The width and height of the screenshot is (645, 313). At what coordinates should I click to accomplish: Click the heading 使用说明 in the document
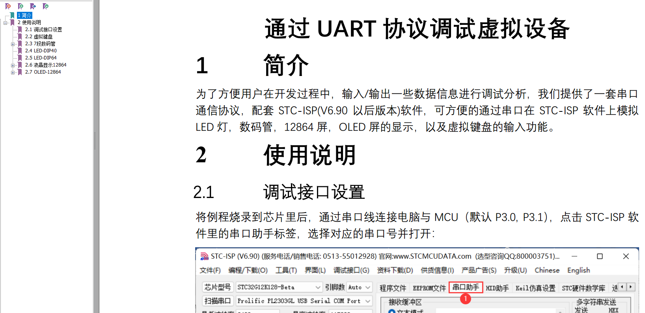(310, 155)
